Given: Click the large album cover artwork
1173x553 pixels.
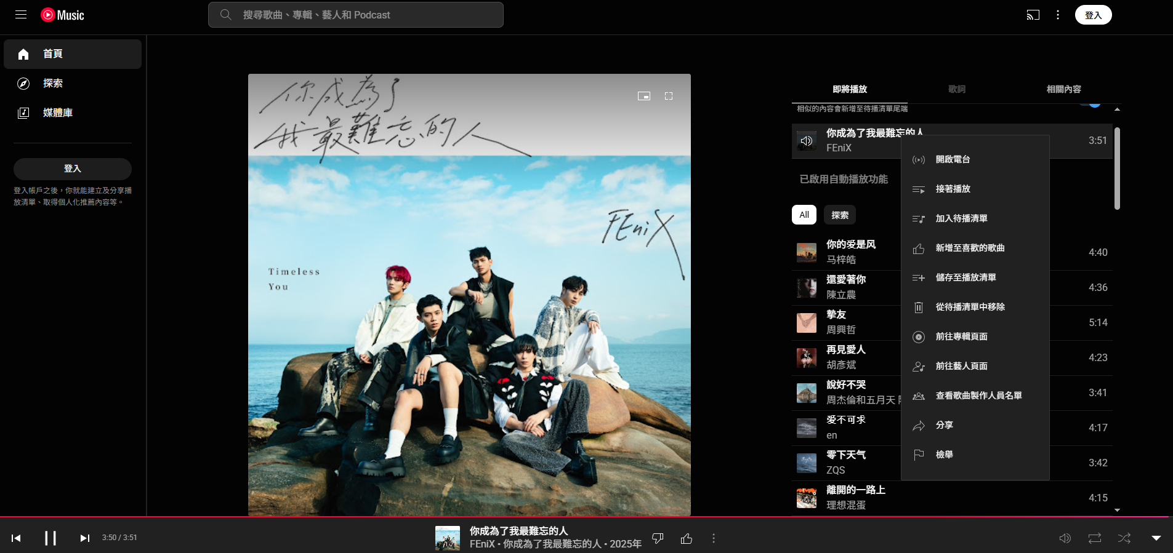Looking at the screenshot, I should click(469, 295).
